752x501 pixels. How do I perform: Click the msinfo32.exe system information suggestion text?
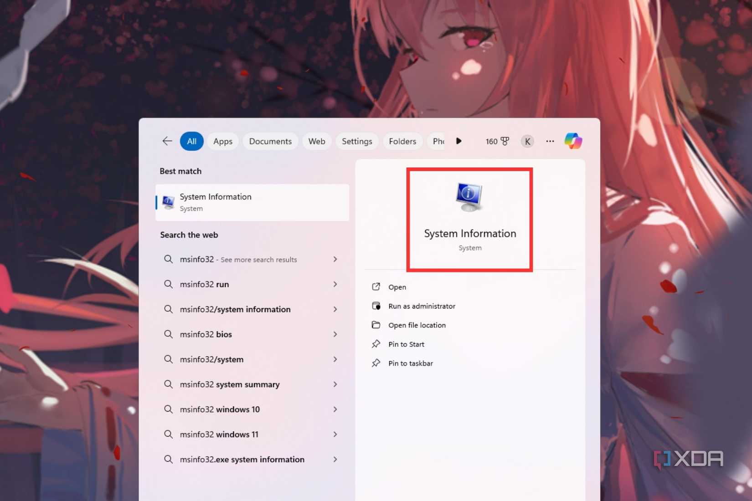coord(242,460)
